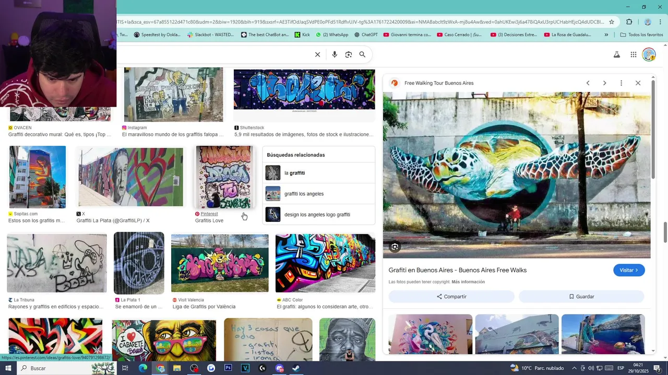Open Visit Valencia graffiti thumbnail
Image resolution: width=668 pixels, height=375 pixels.
[220, 263]
